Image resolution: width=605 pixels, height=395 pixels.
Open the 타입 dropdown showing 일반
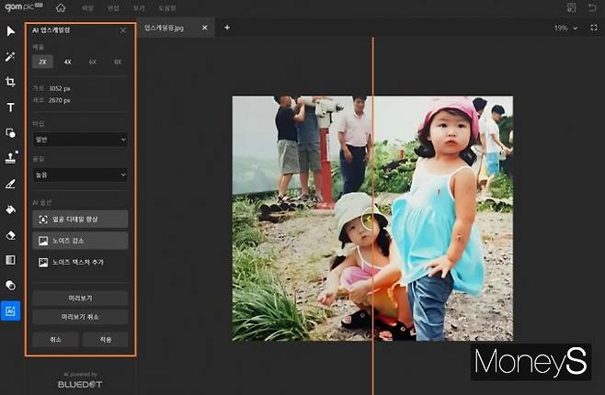[x=80, y=139]
